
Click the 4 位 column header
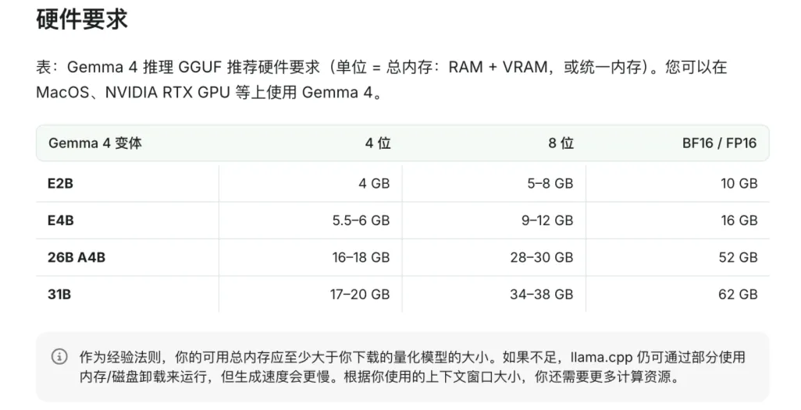coord(378,143)
